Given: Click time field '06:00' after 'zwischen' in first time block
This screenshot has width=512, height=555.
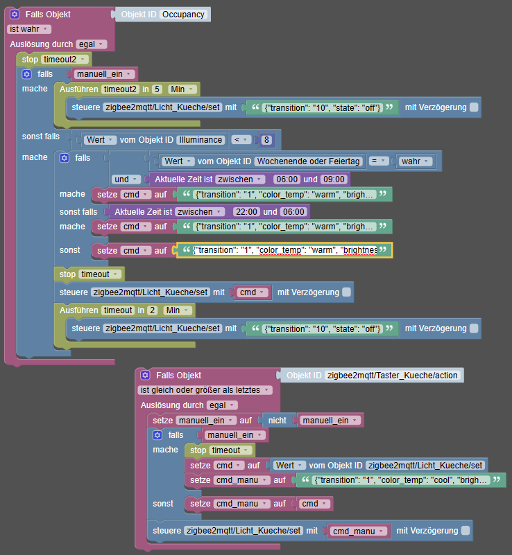Looking at the screenshot, I should (x=287, y=179).
